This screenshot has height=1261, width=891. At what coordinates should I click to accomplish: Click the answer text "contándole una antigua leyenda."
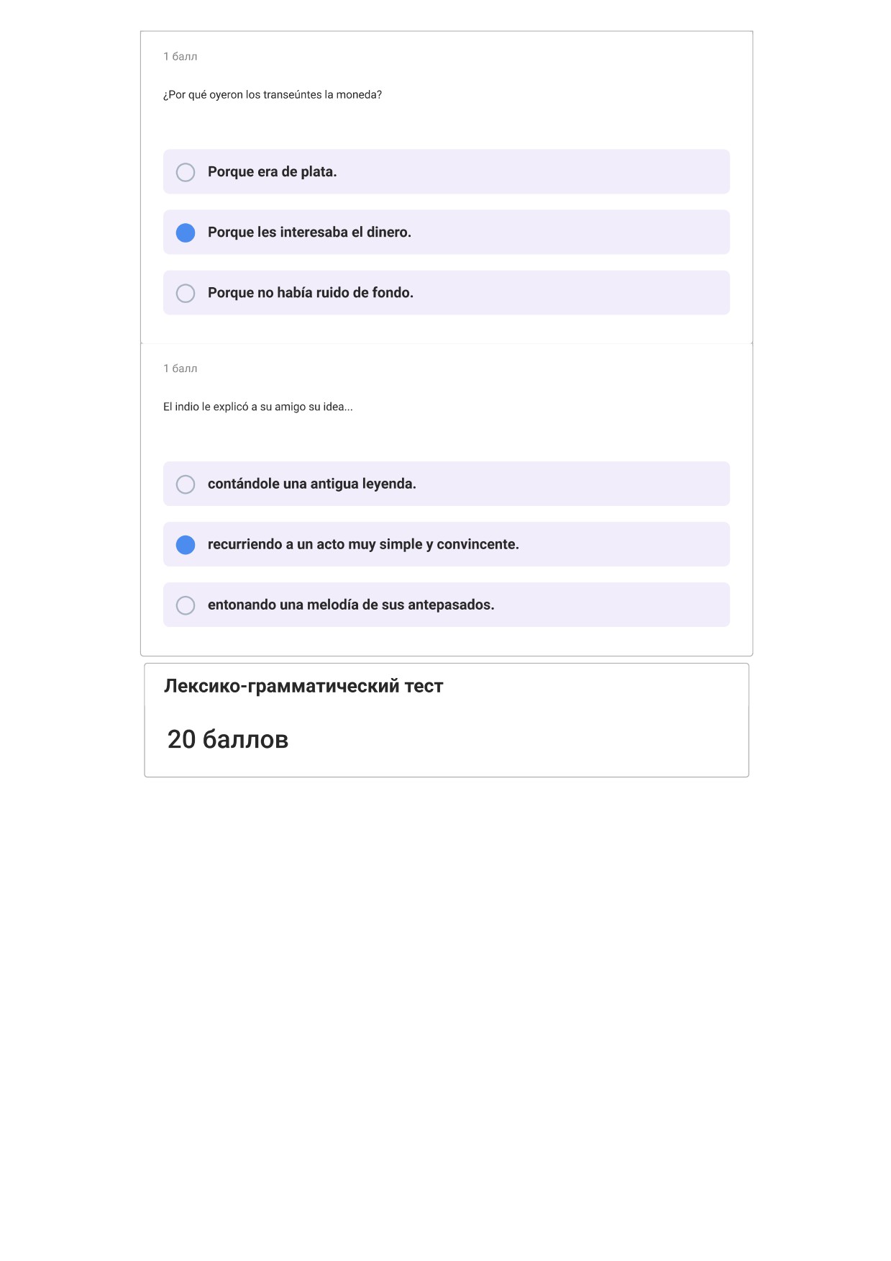312,484
